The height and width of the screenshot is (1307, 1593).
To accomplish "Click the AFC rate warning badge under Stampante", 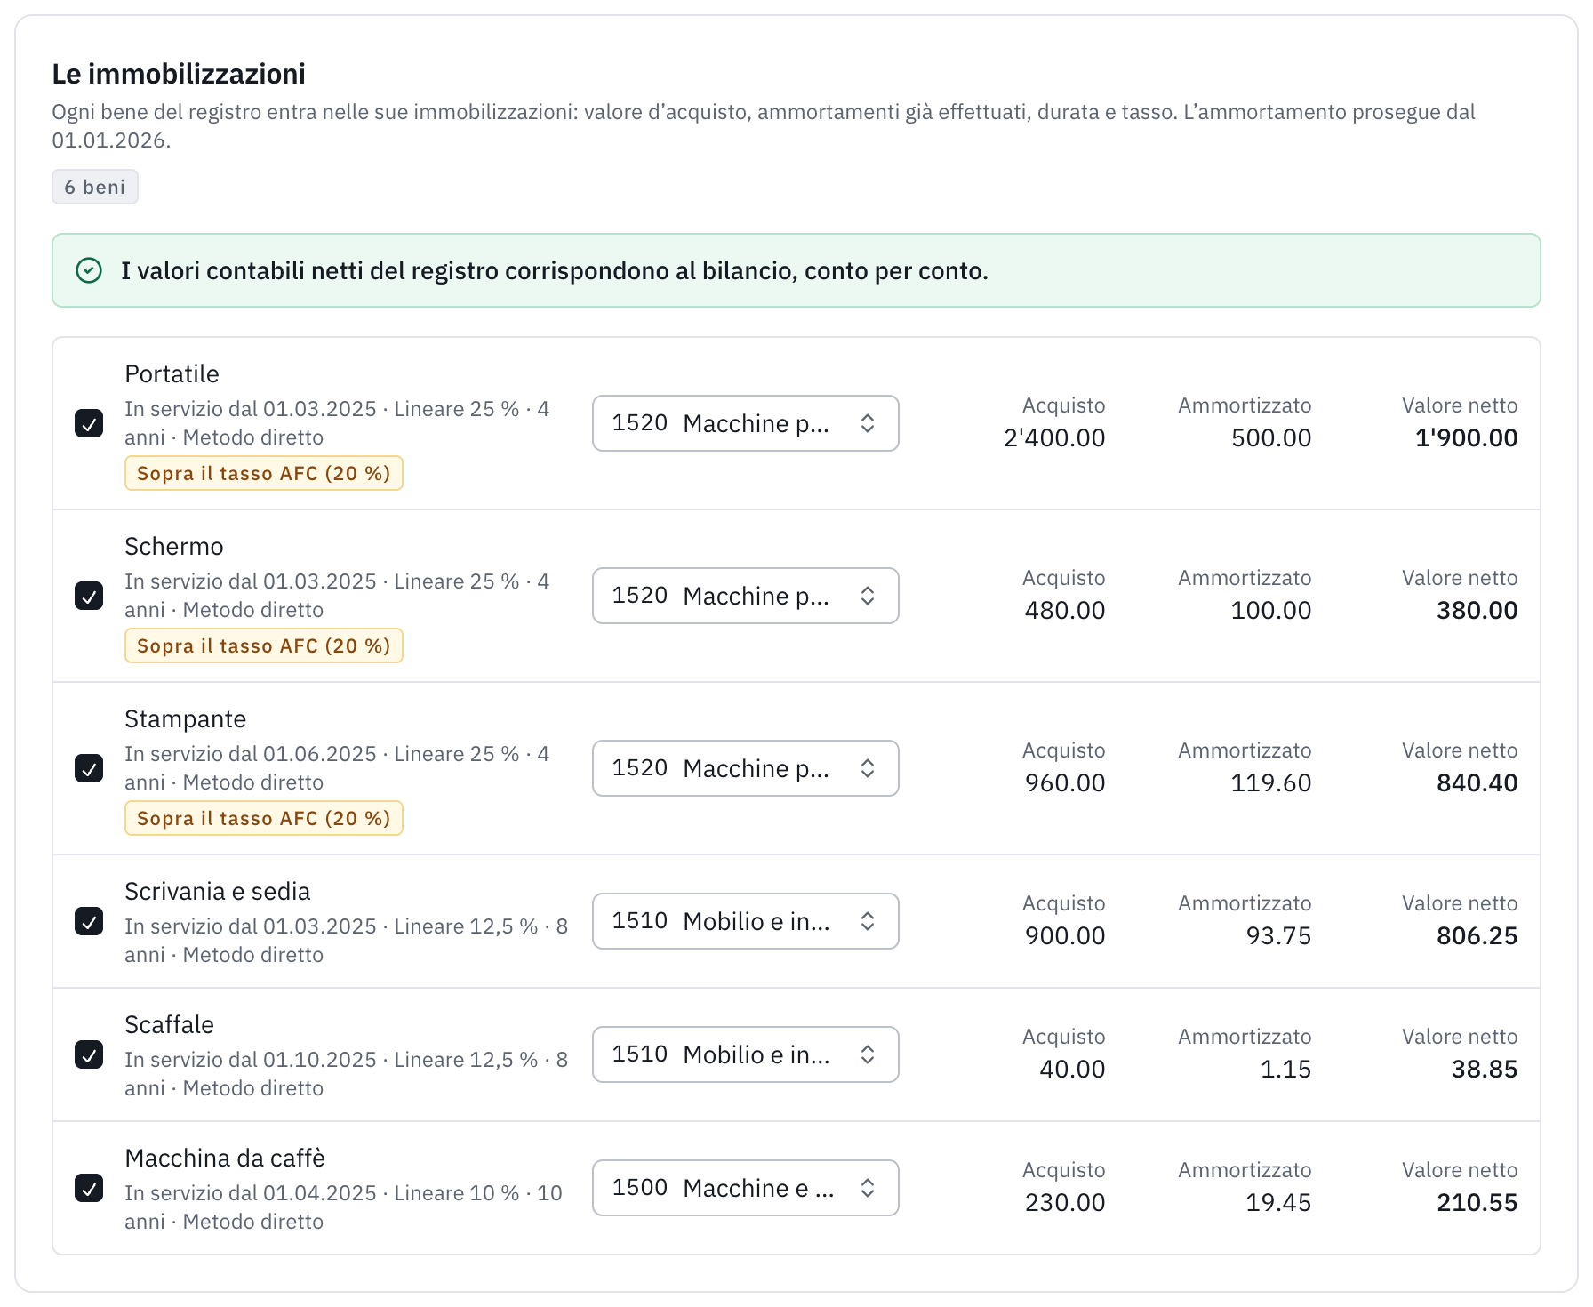I will pos(264,818).
